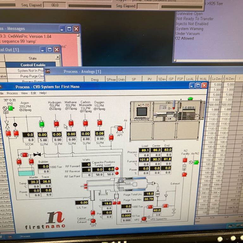Click the %Dev column header in Analogs window

(x=162, y=79)
